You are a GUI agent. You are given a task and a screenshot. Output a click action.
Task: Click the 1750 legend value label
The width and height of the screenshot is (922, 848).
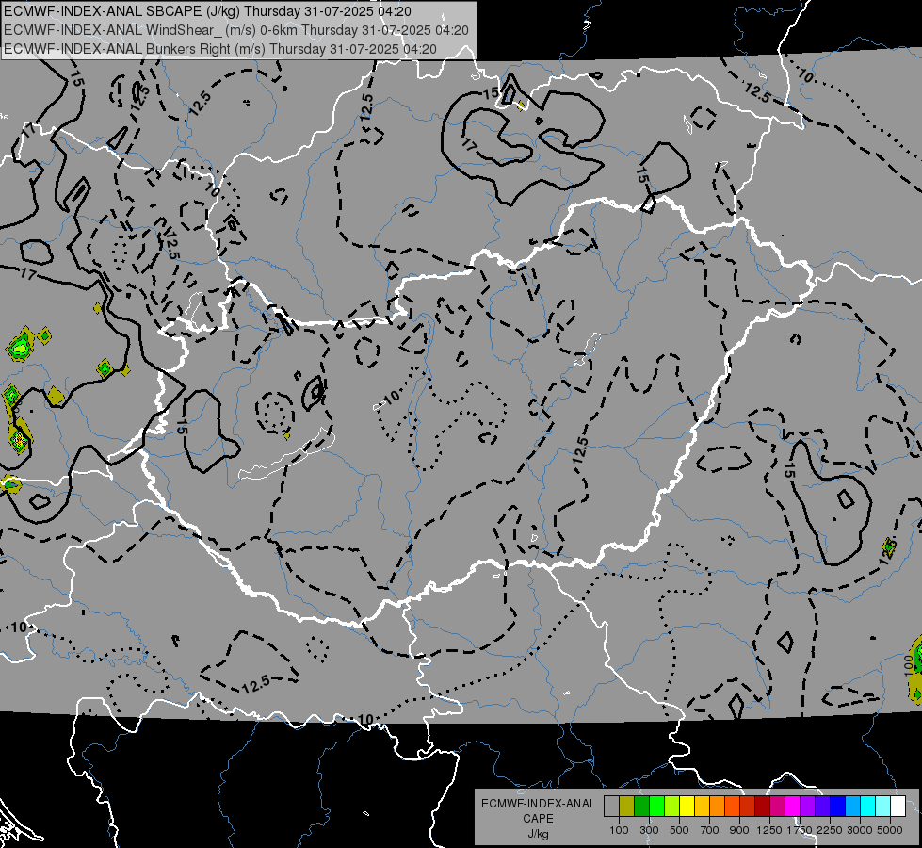click(x=800, y=830)
